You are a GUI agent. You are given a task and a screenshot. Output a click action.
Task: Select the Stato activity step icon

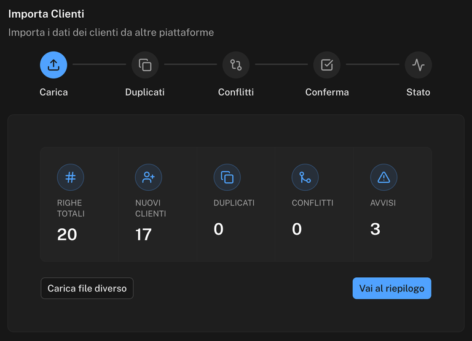[418, 65]
